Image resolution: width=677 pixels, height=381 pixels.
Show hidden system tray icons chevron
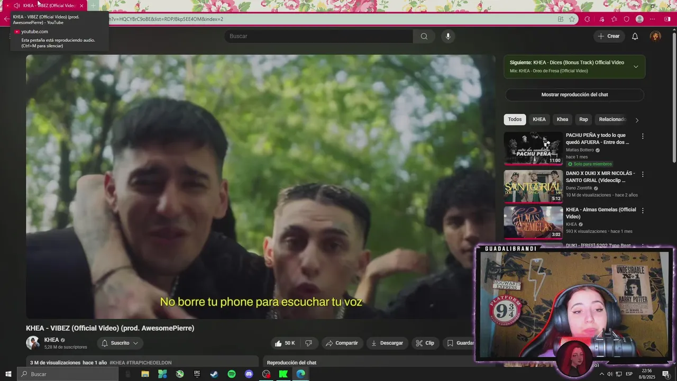click(601, 374)
